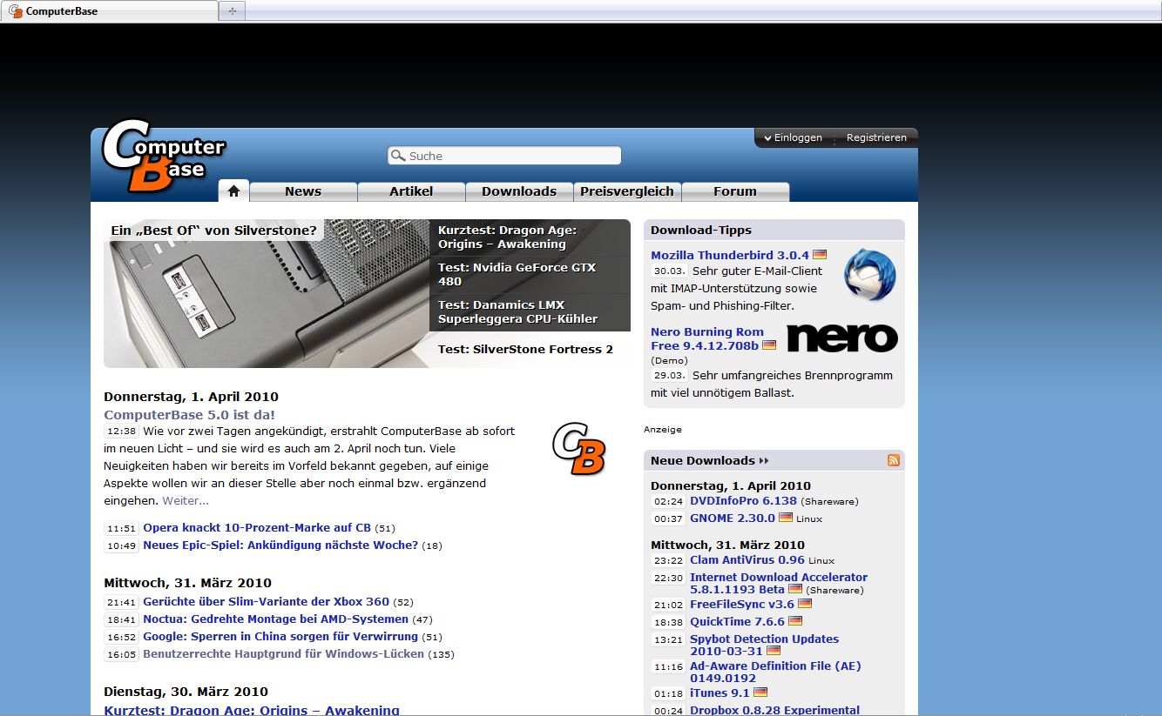The image size is (1162, 716).
Task: Click German flag next to QuickTime 7.6.6
Action: 795,621
